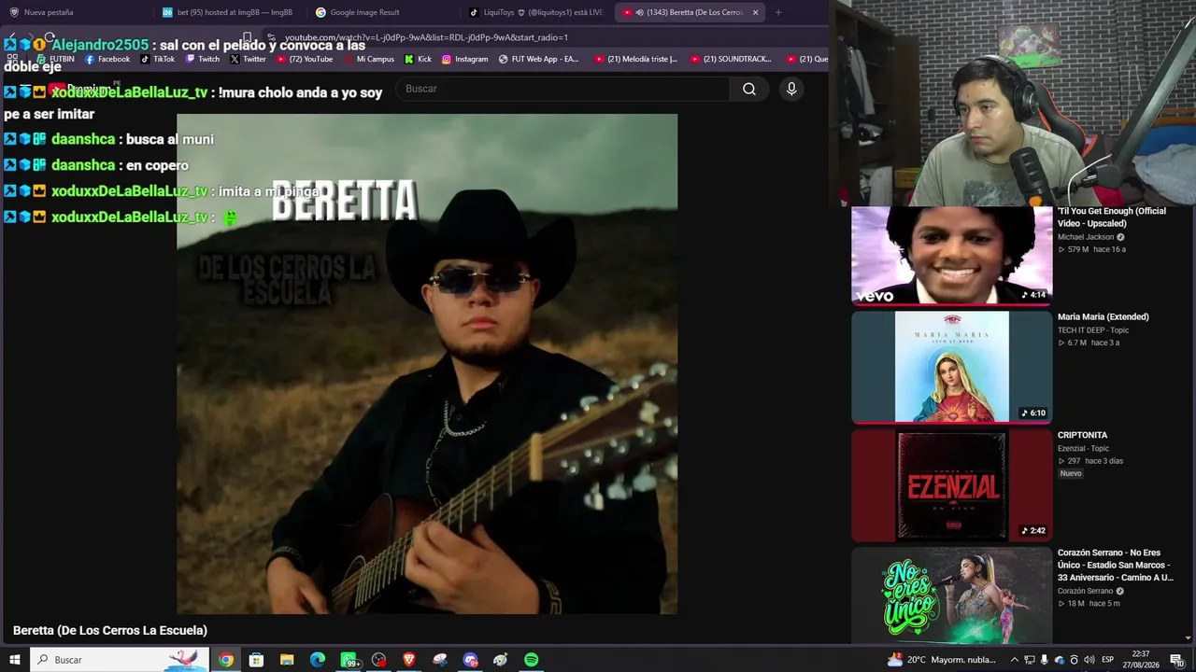The width and height of the screenshot is (1196, 672).
Task: Open the Instagram bookmark
Action: tap(464, 59)
